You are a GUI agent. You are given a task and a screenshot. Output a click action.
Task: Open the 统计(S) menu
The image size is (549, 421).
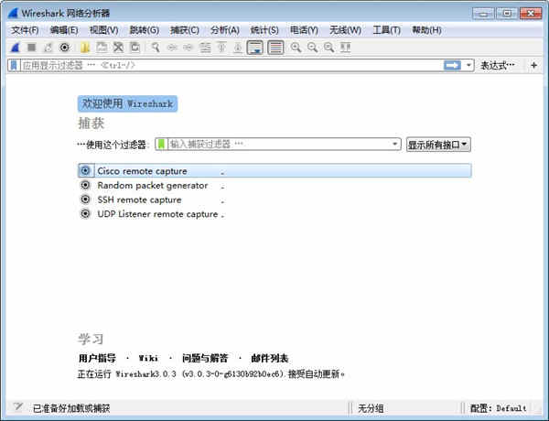264,30
